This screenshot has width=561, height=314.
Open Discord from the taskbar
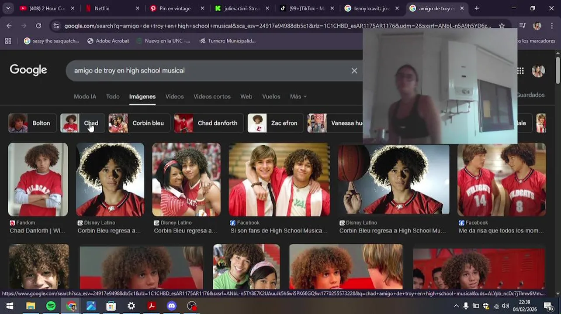pos(171,306)
